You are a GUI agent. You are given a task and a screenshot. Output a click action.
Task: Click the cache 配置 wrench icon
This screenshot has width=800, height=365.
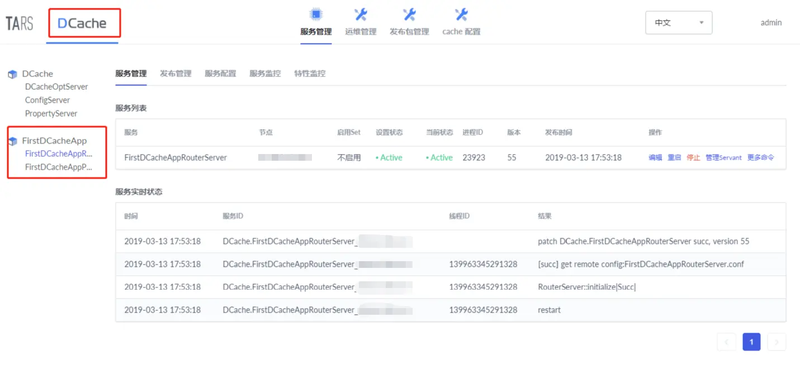461,15
